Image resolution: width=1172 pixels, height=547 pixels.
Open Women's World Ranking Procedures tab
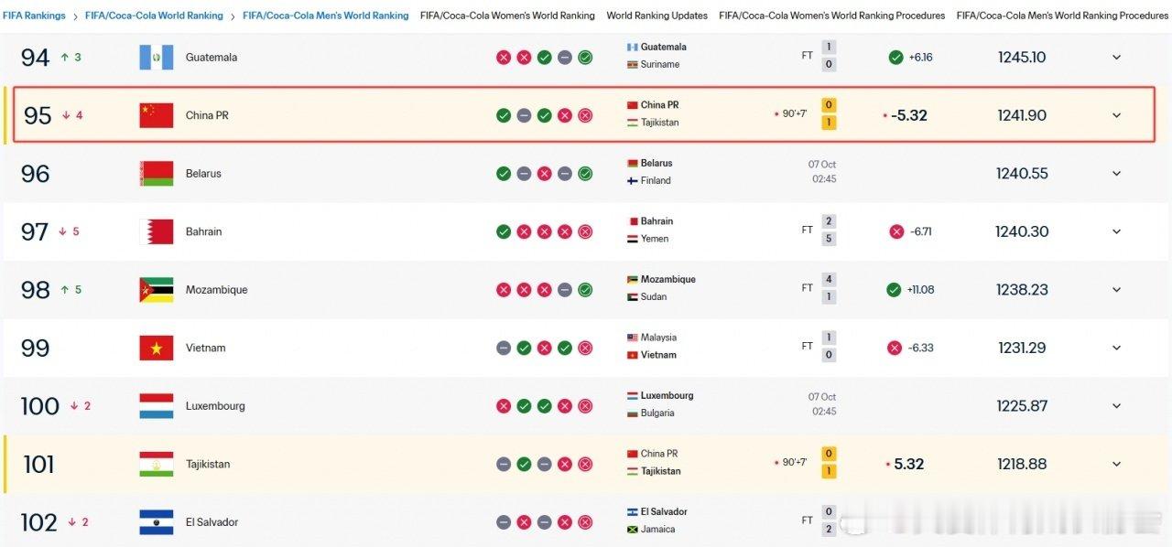[832, 16]
